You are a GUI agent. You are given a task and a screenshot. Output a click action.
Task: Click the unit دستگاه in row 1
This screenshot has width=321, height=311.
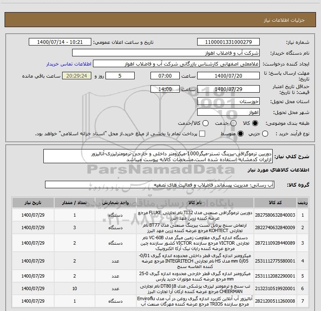(x=115, y=215)
